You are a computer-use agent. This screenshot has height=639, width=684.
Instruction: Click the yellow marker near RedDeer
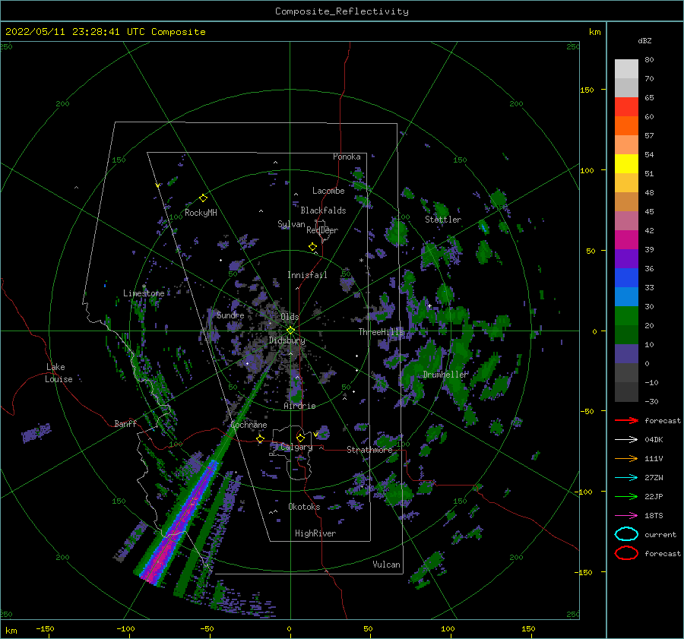pos(313,247)
